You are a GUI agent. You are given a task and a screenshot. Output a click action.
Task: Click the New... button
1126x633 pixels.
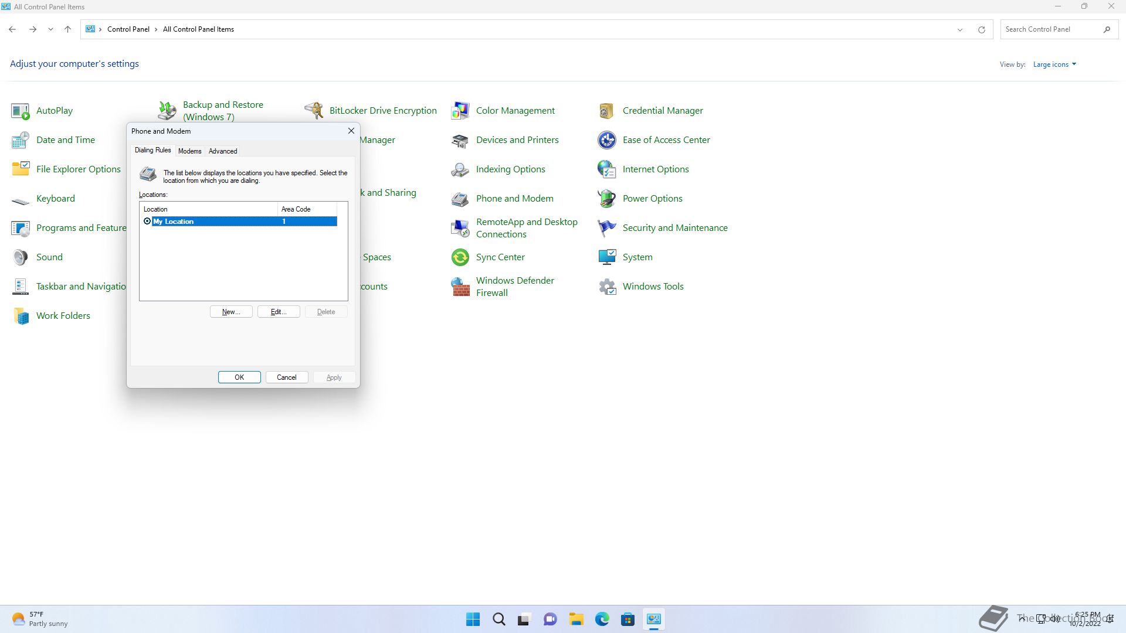coord(231,312)
